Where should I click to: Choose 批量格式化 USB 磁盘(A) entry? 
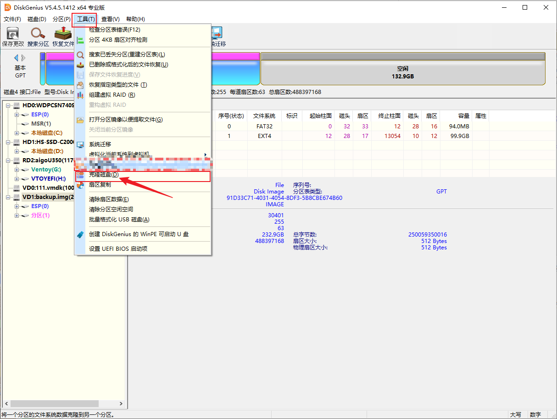click(x=142, y=220)
